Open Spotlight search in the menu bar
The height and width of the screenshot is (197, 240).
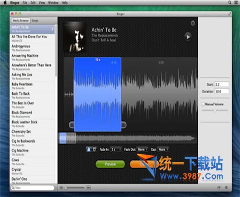[x=229, y=2]
